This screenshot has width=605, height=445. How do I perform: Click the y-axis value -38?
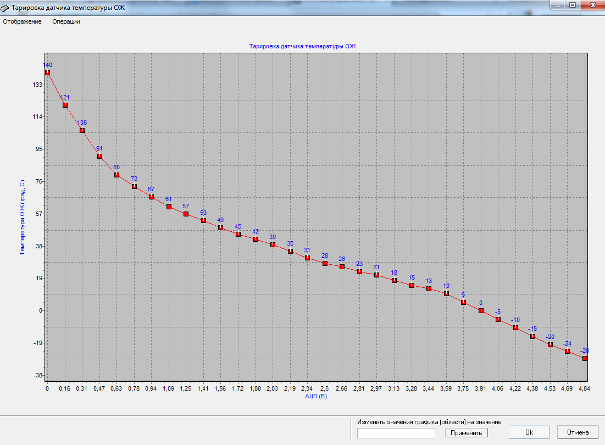38,375
